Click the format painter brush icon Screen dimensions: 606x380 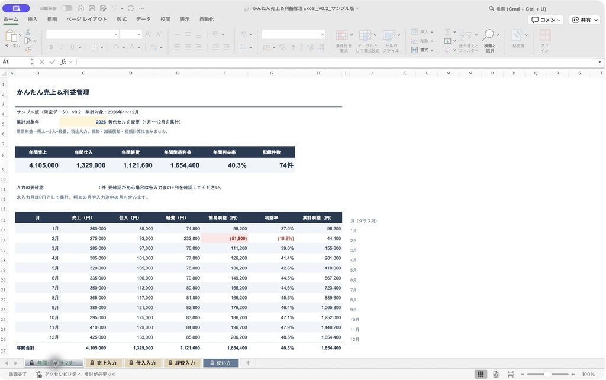pos(28,50)
